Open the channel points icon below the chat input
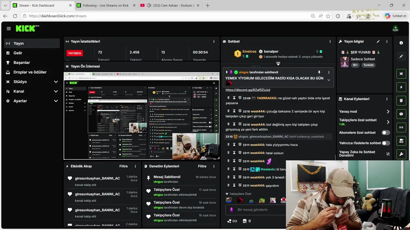Screen dimensions: 410x230 (232, 221)
